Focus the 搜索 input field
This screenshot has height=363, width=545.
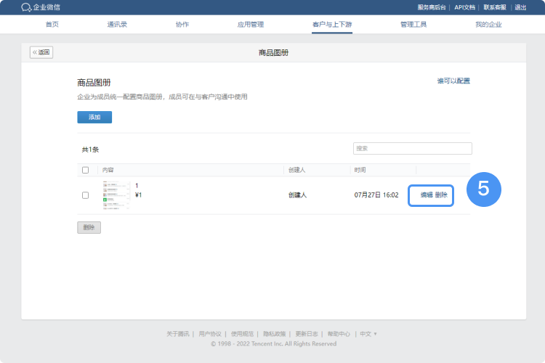point(412,148)
